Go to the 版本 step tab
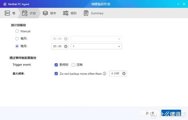188x120 pixels. click(50, 13)
